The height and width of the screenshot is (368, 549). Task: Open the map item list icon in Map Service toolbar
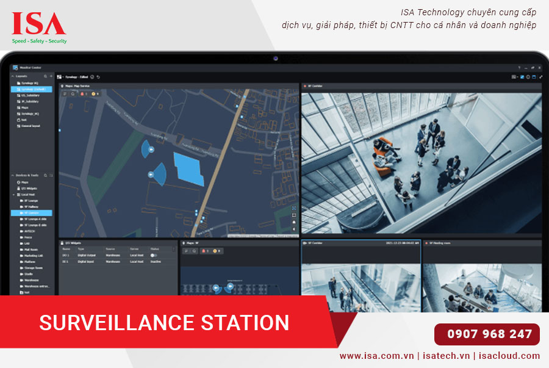click(x=65, y=94)
